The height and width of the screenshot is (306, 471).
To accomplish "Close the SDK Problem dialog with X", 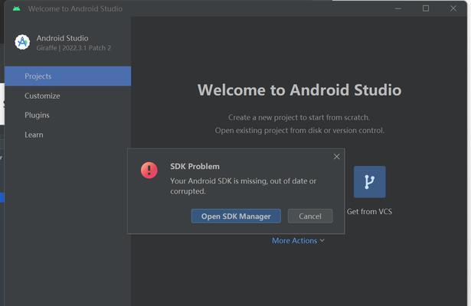I will coord(336,157).
